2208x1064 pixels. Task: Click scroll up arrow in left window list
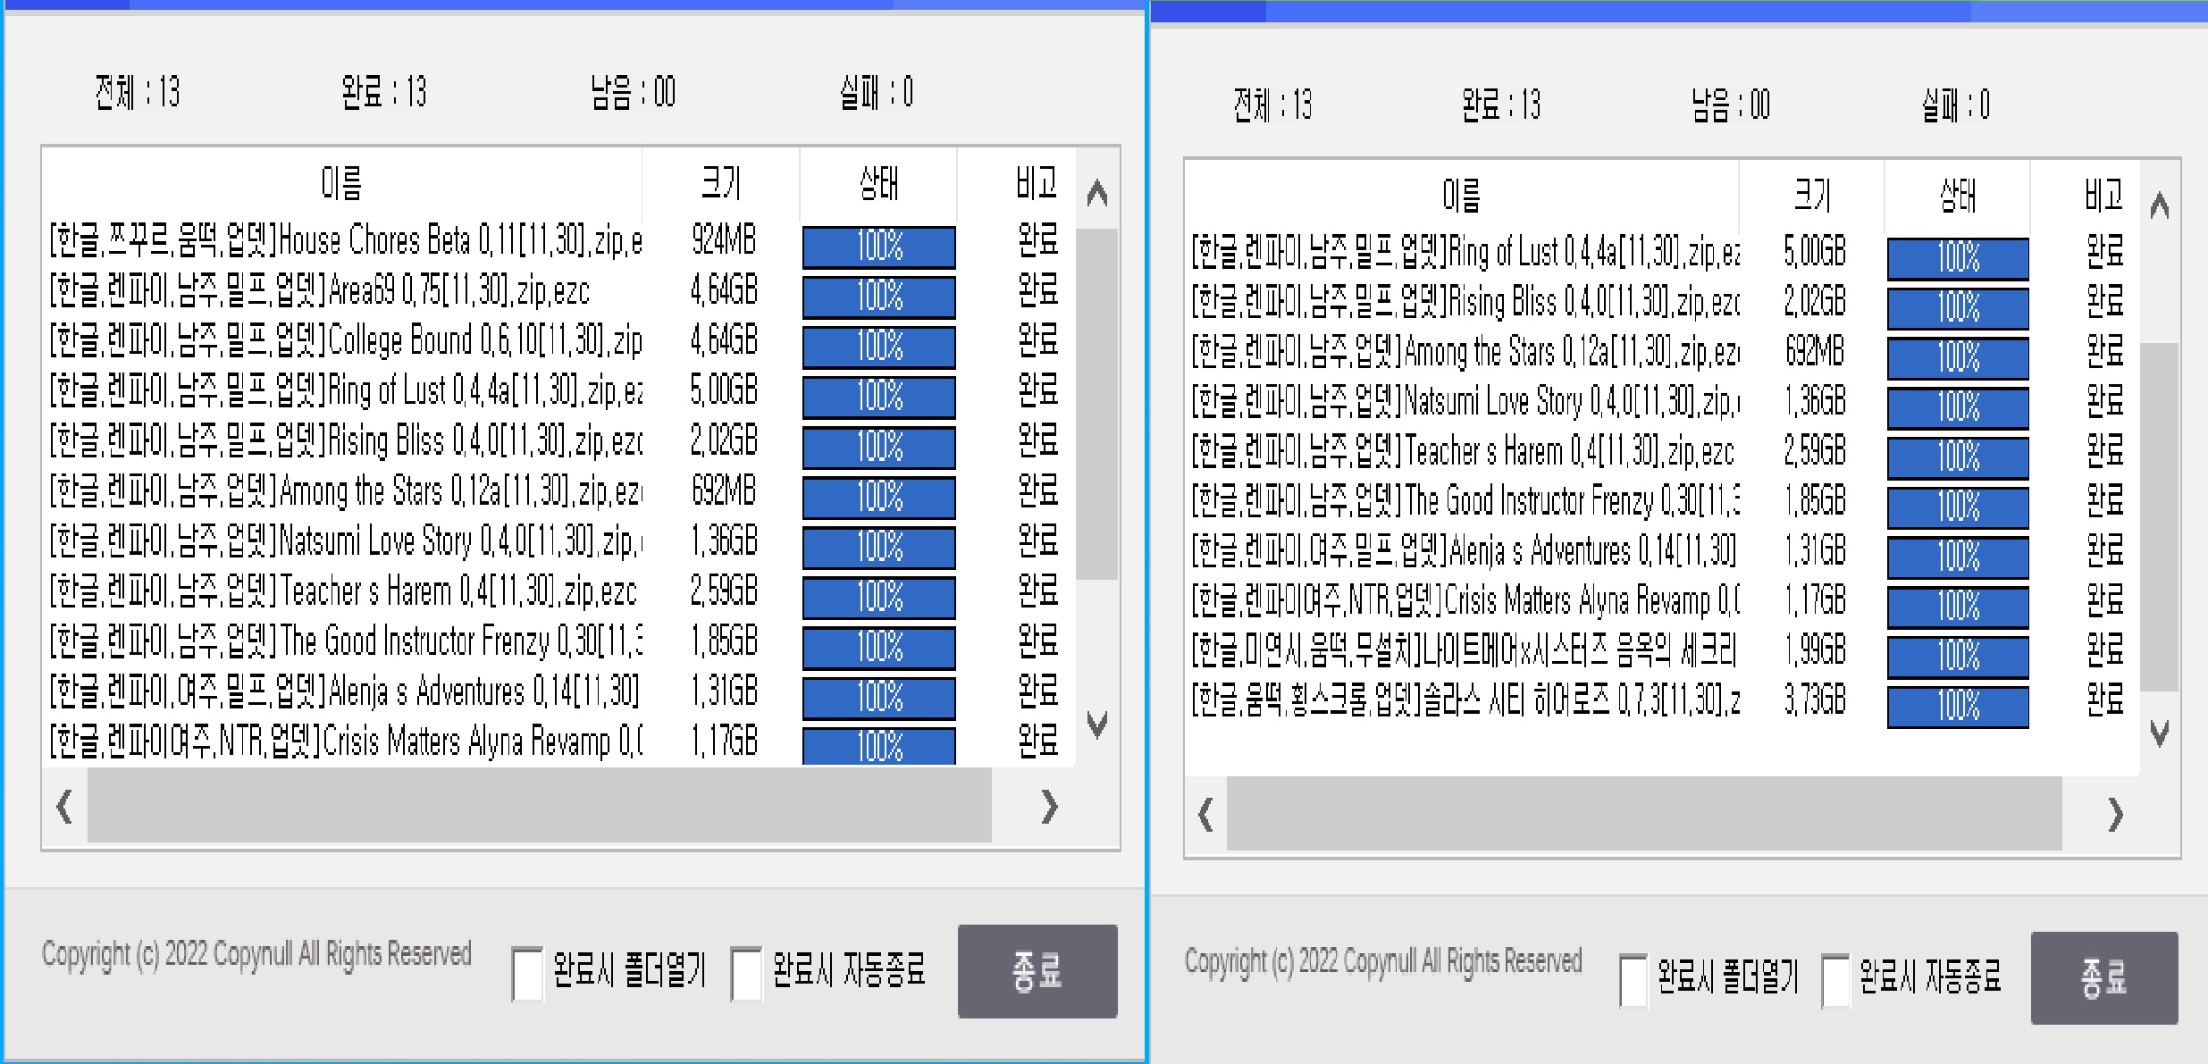point(1097,193)
